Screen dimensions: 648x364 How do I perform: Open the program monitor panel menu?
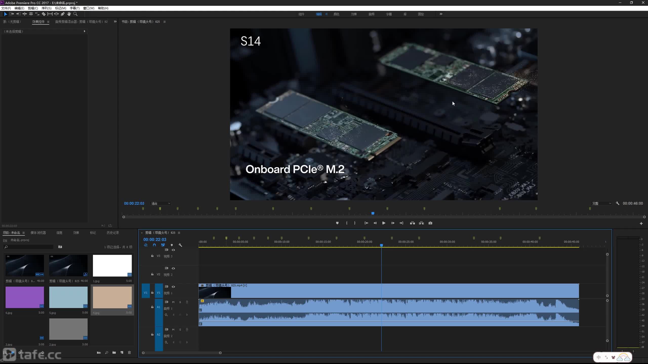tap(165, 22)
